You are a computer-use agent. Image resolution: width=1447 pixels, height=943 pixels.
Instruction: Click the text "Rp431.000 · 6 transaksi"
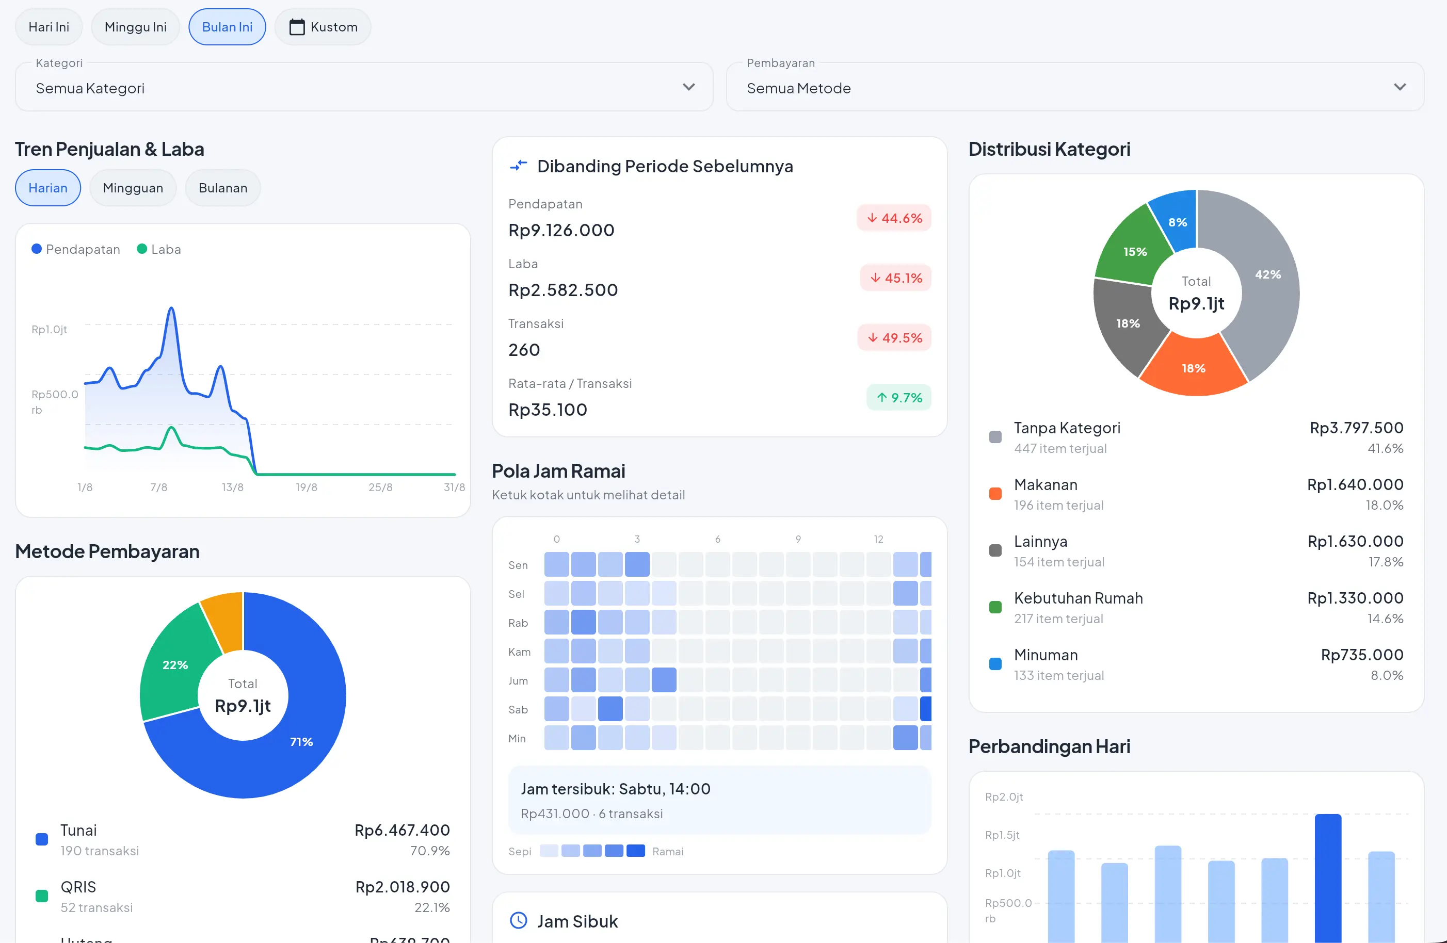[x=591, y=814]
